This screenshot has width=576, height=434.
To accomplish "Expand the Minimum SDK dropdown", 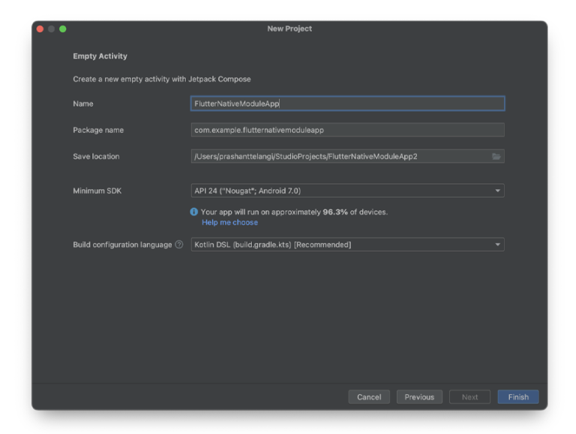I will point(347,191).
